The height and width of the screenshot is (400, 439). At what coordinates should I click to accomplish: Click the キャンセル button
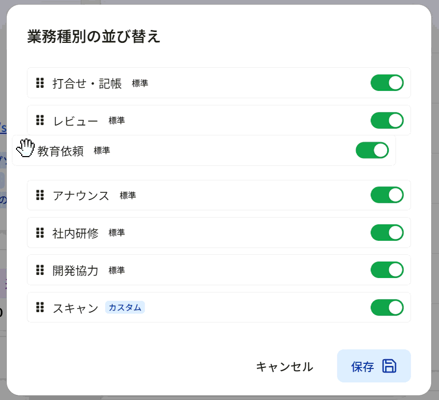click(285, 366)
